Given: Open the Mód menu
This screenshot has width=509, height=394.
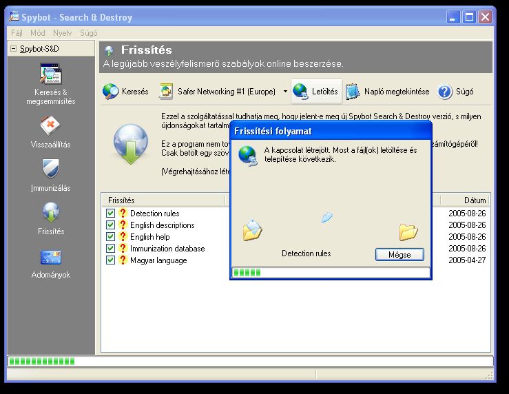Looking at the screenshot, I should (38, 33).
